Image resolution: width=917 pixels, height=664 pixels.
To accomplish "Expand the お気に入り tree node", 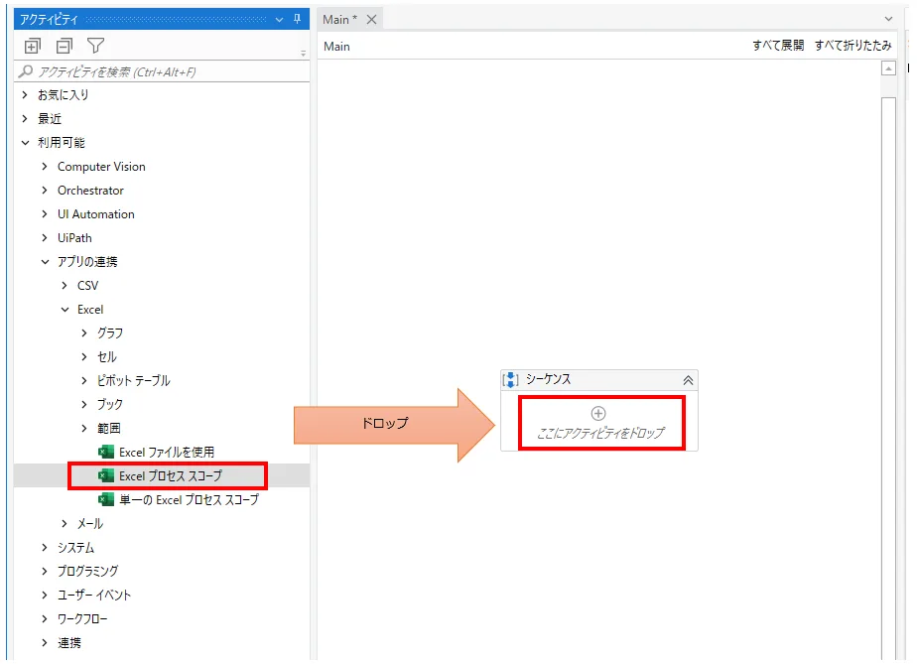I will (25, 95).
